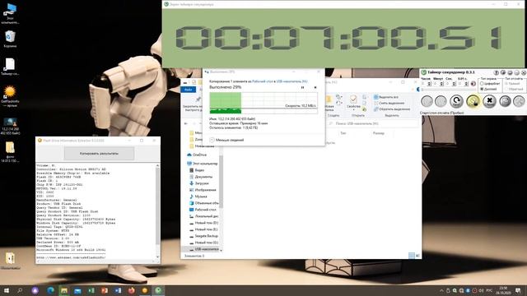
Task: Open the Свойства dropdown arrow
Action: [x=353, y=109]
